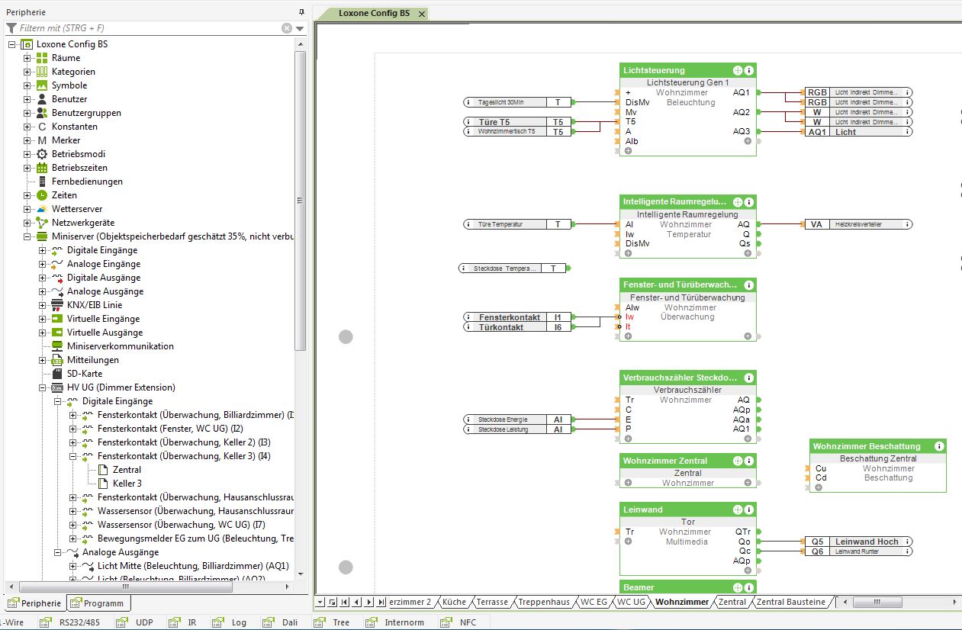Select the Heizkreisverteiler VA output connector

pos(860,224)
